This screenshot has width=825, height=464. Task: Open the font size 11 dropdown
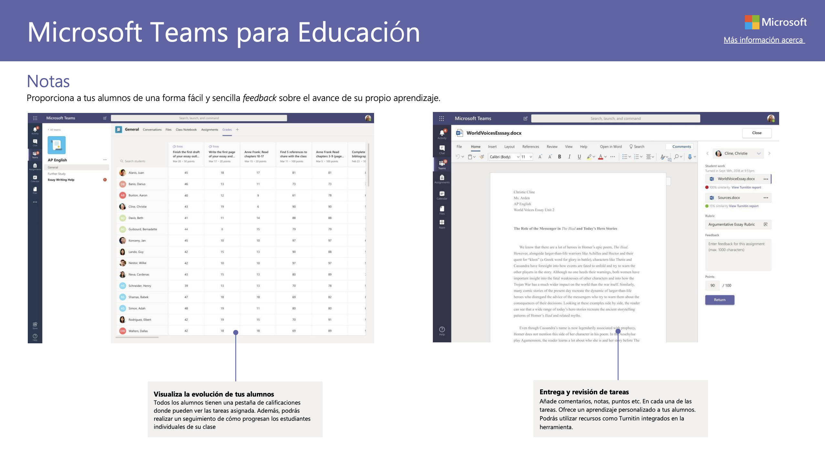coord(531,157)
